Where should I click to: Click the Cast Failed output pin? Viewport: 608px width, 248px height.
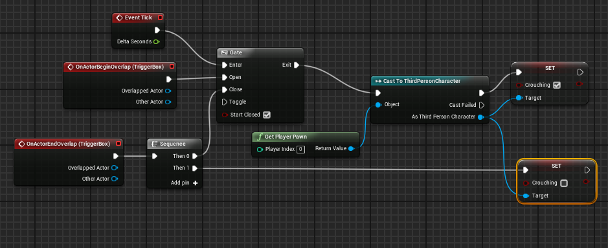coord(482,105)
